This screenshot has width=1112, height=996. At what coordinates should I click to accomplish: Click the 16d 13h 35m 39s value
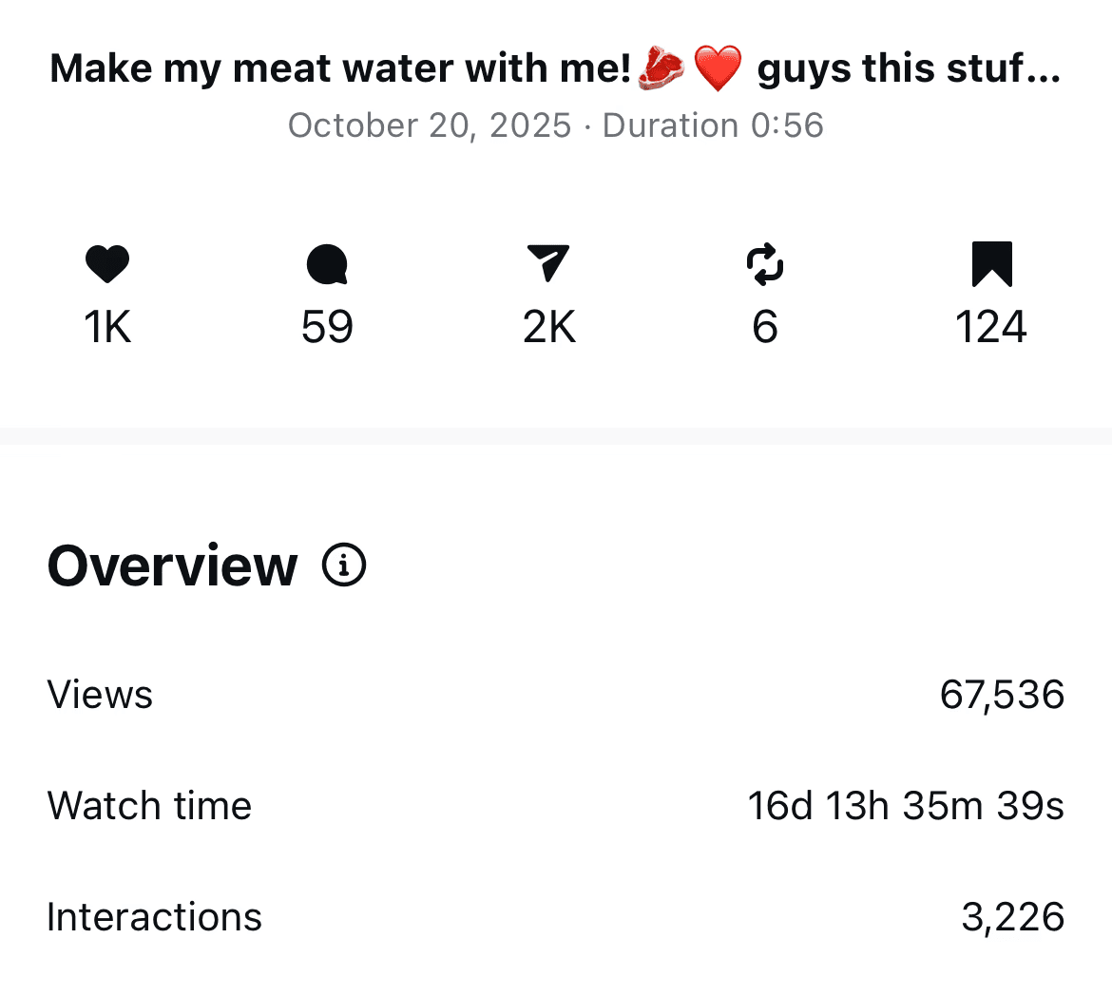click(906, 806)
